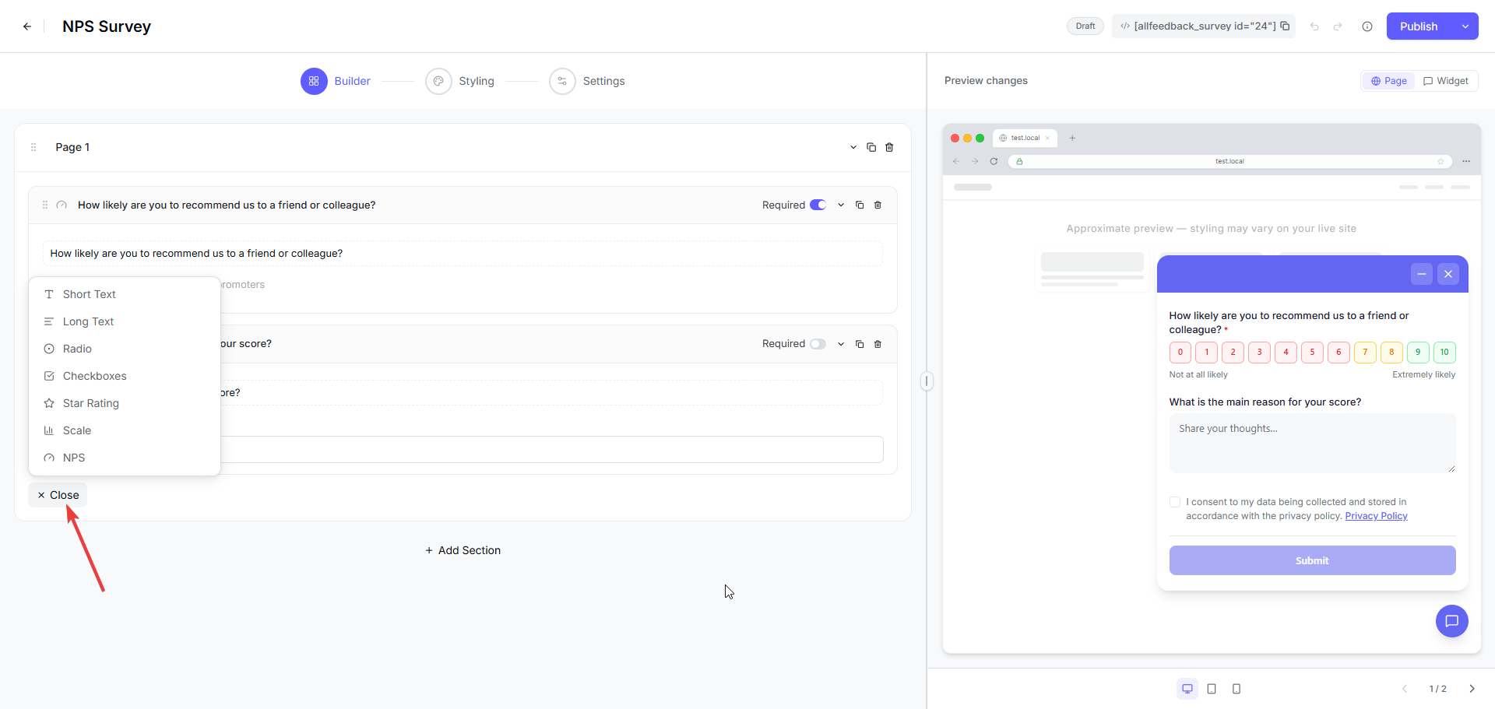Add an NPS field

(125, 458)
